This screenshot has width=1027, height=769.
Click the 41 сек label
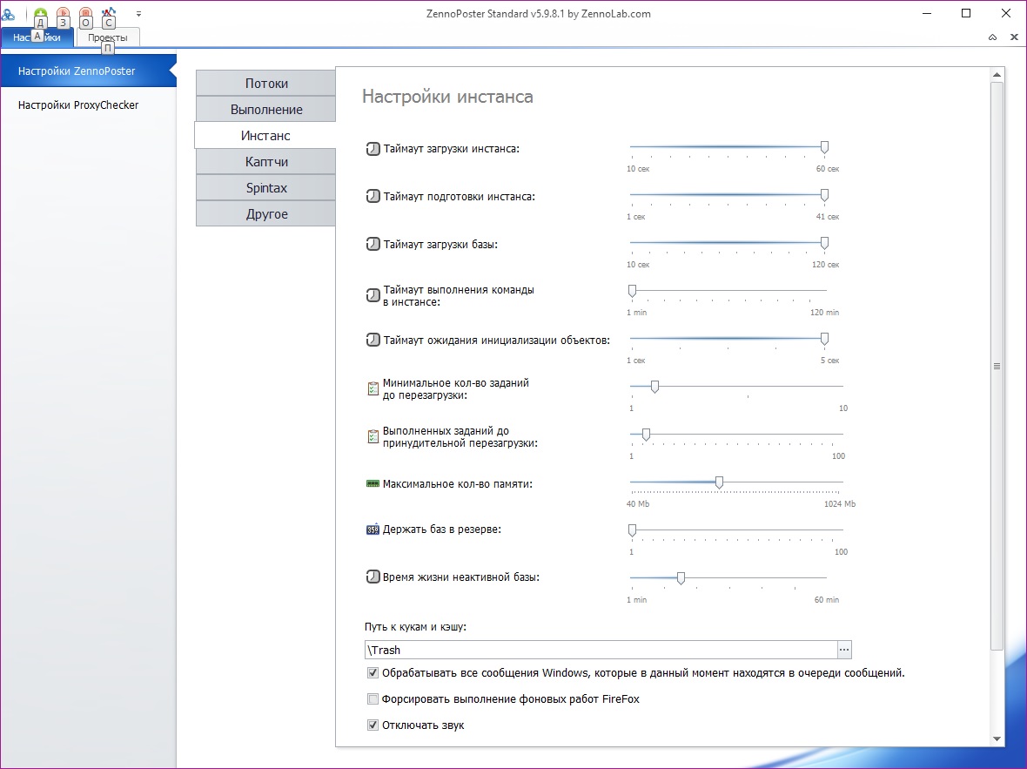point(827,217)
